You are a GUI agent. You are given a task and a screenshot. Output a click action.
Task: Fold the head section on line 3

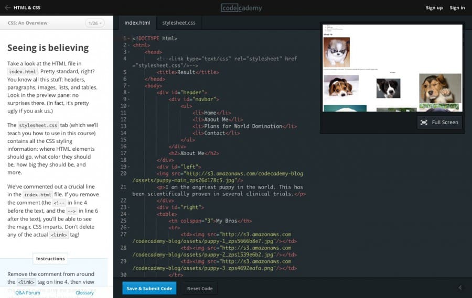128,52
